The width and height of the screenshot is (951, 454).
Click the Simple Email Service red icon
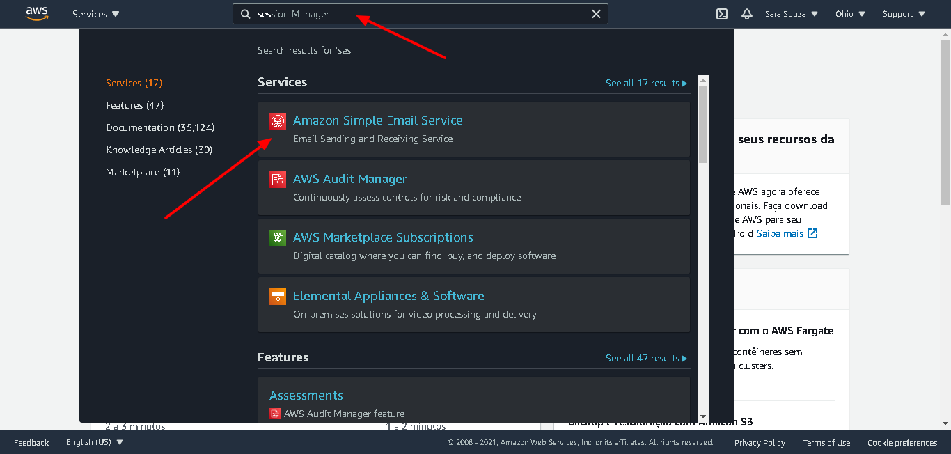278,121
